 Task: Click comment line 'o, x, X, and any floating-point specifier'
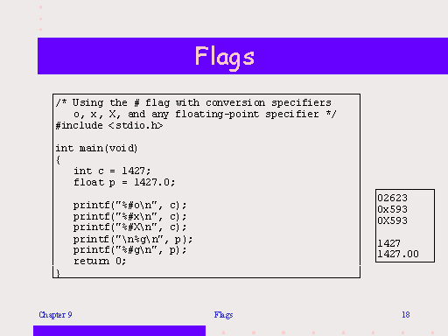click(205, 114)
